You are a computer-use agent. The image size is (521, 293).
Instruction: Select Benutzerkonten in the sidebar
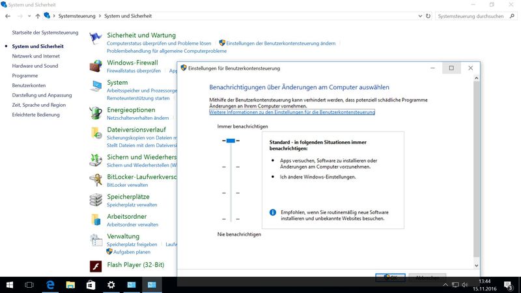click(x=29, y=85)
